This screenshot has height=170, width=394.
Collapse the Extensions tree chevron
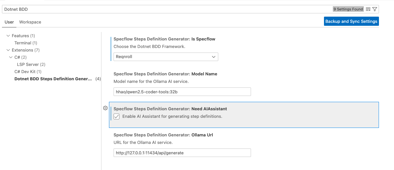coord(8,50)
